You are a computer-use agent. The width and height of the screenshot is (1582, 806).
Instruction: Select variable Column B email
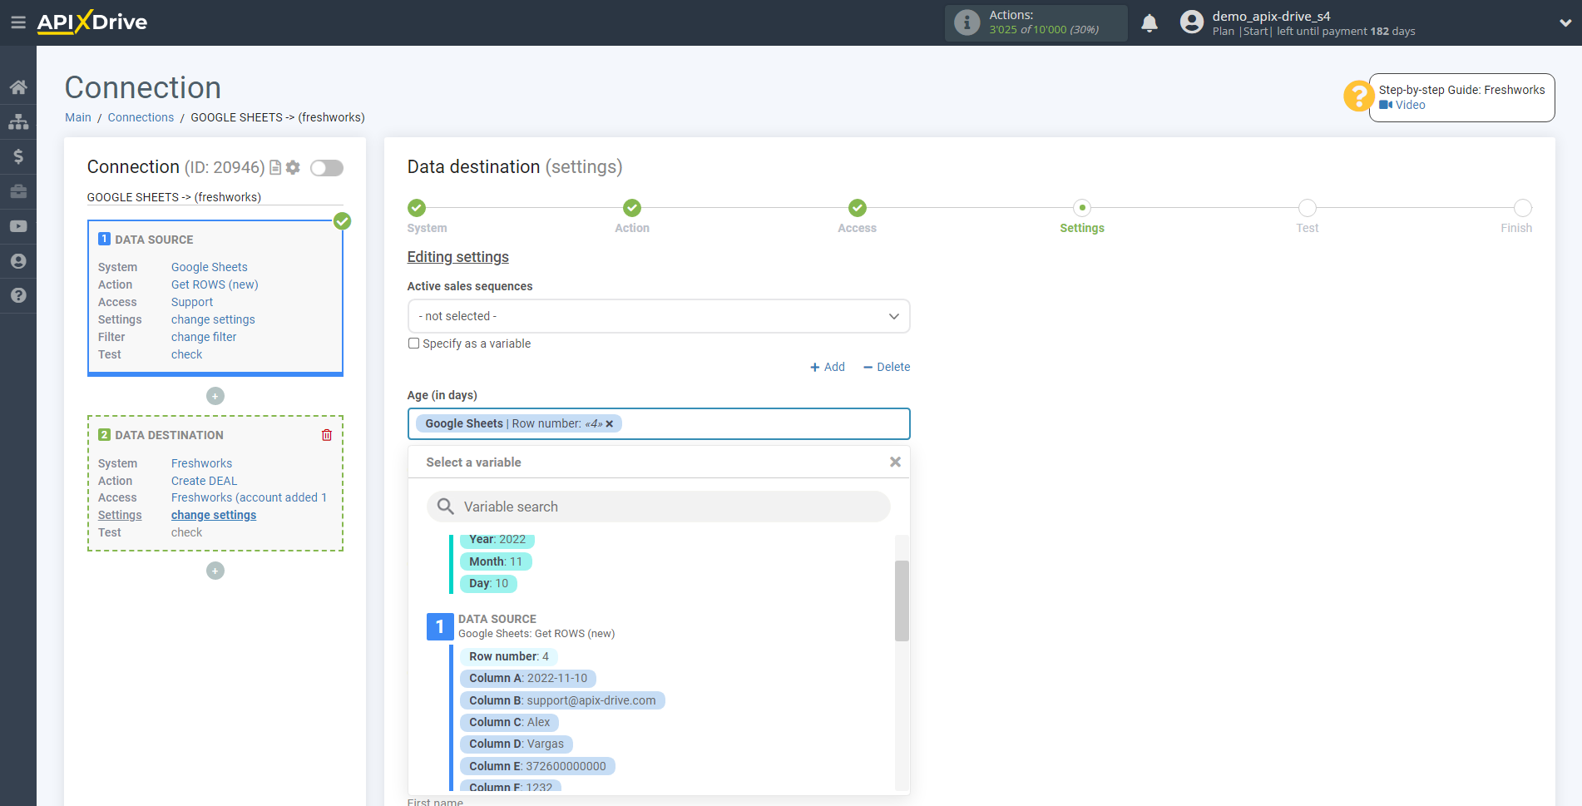[562, 700]
